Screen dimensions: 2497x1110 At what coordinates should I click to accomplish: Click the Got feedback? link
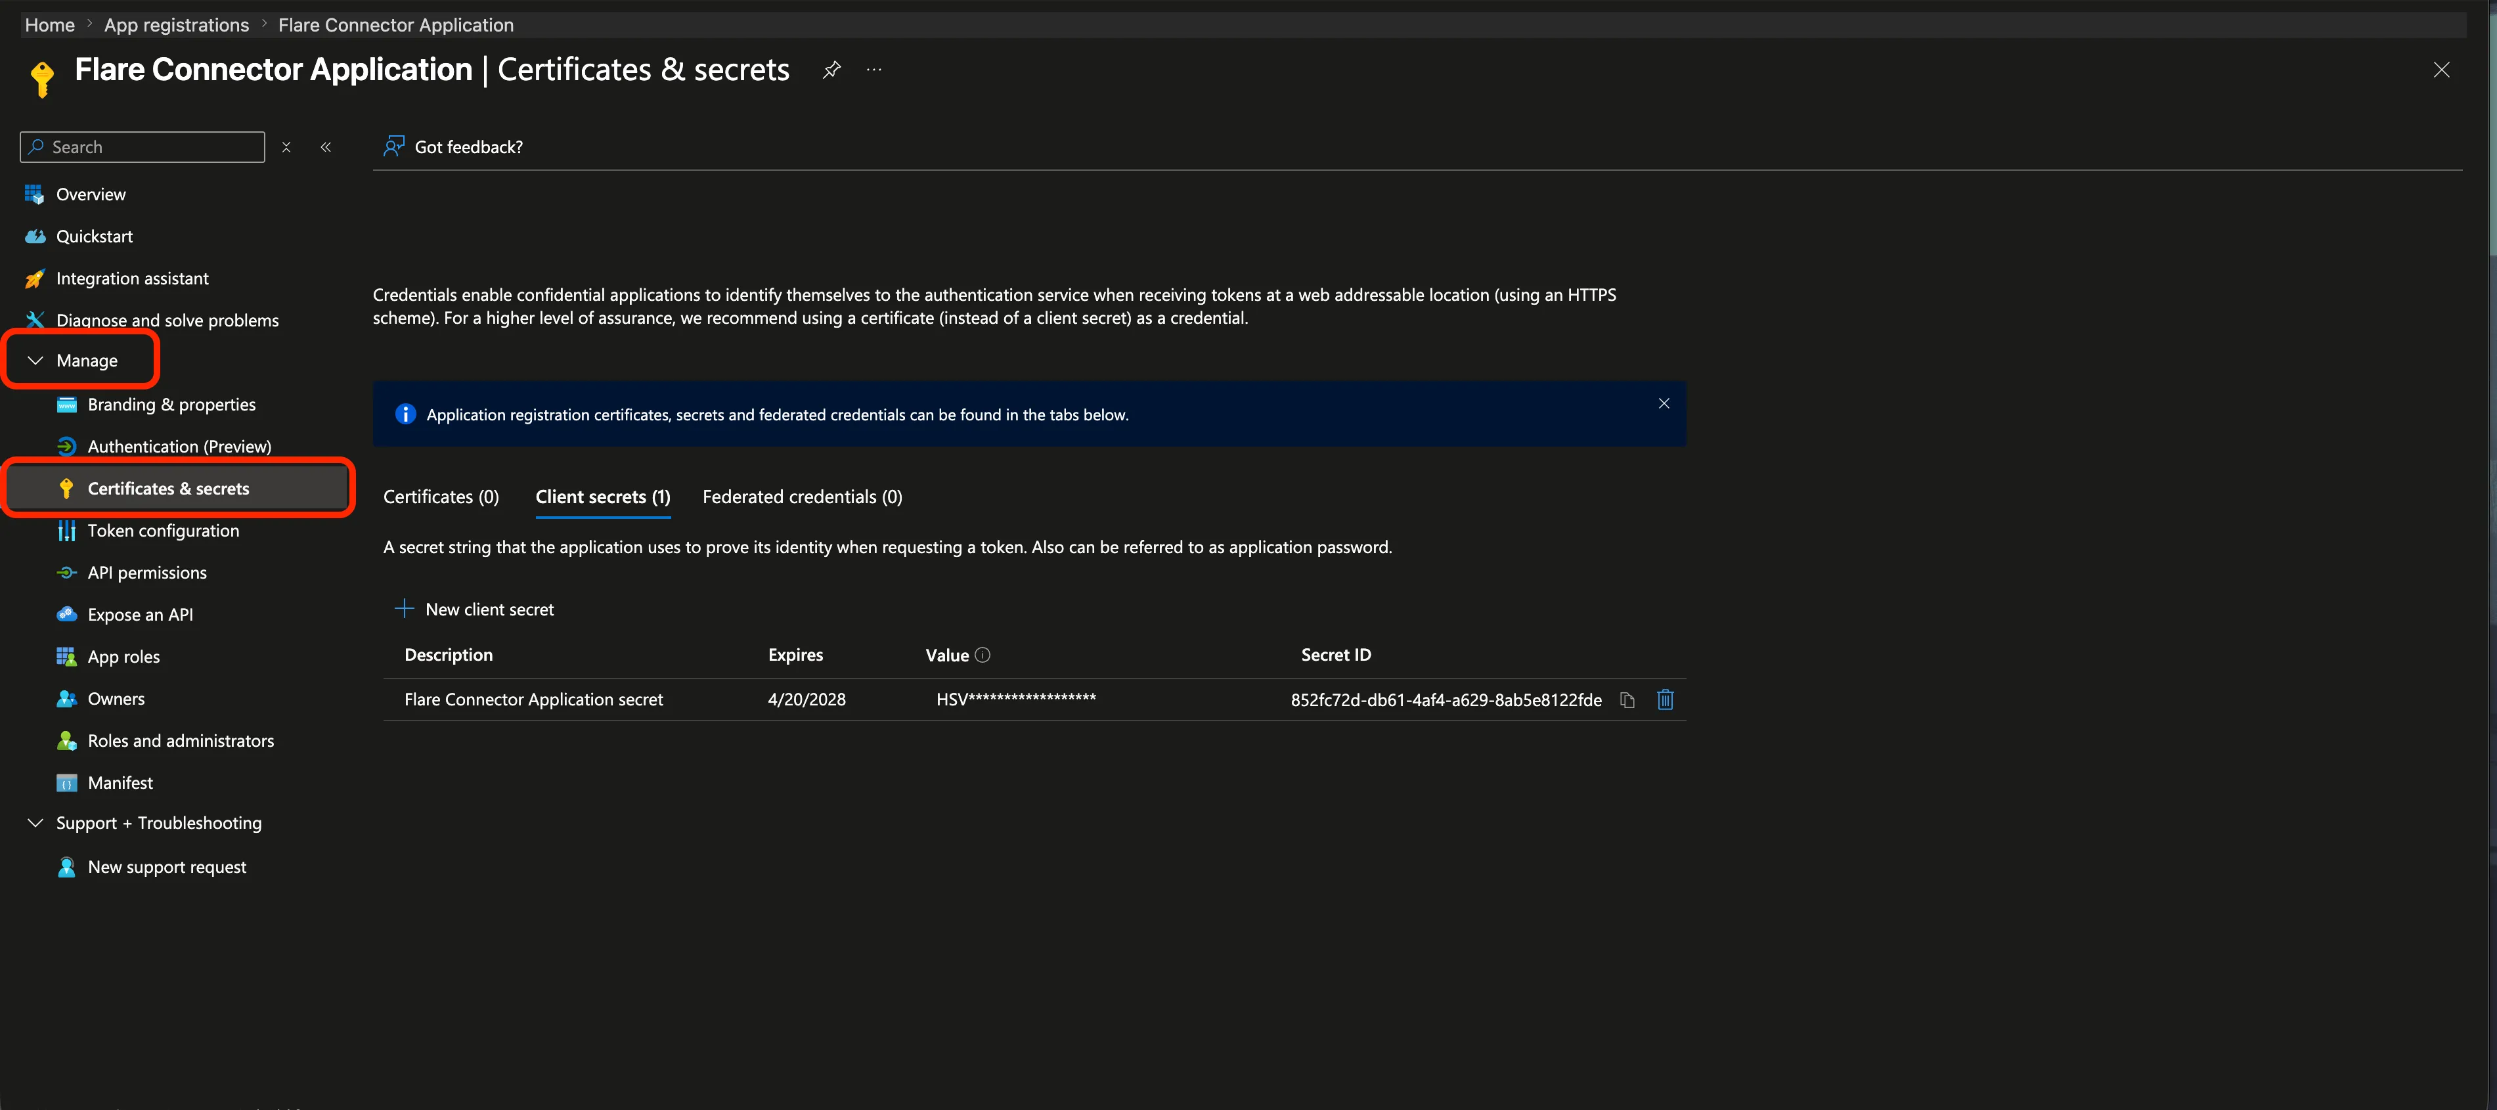click(x=468, y=147)
